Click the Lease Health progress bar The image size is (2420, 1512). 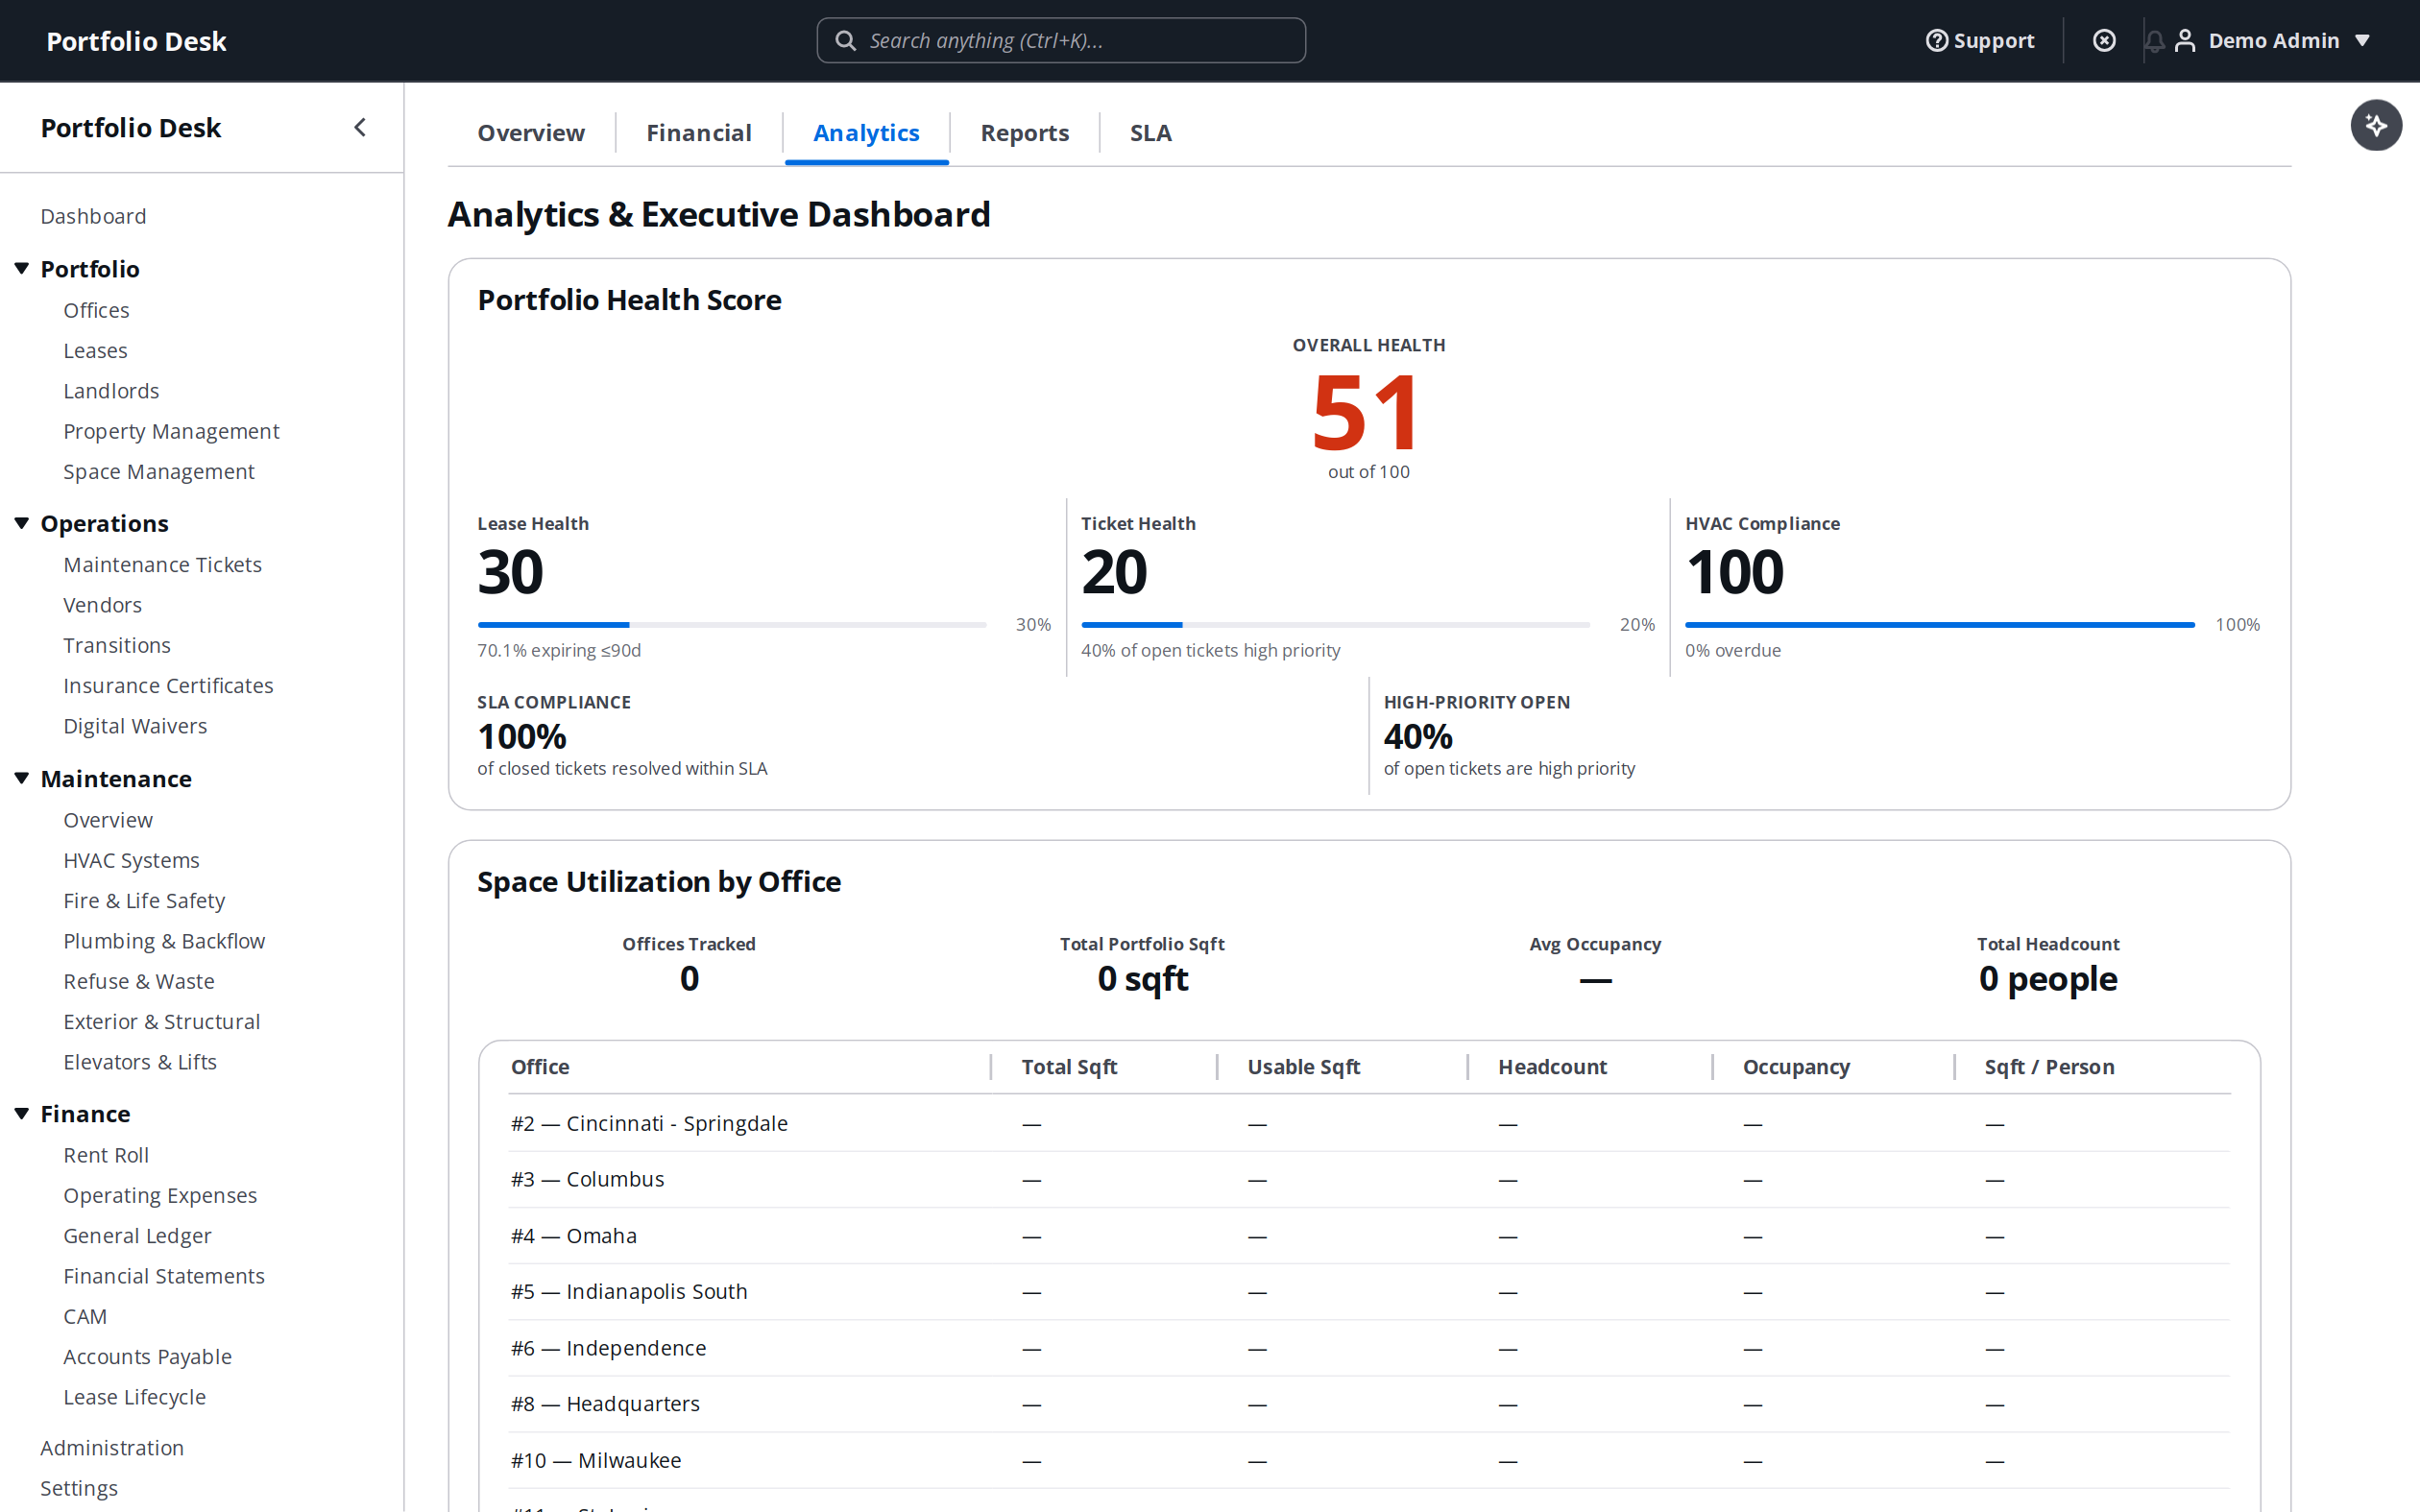tap(732, 625)
